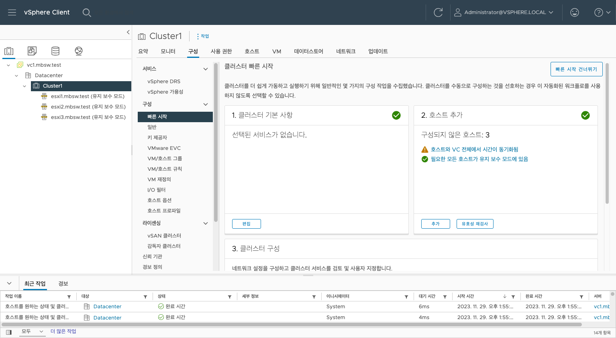Filter the 대상 column
Image resolution: width=616 pixels, height=338 pixels.
coord(145,297)
